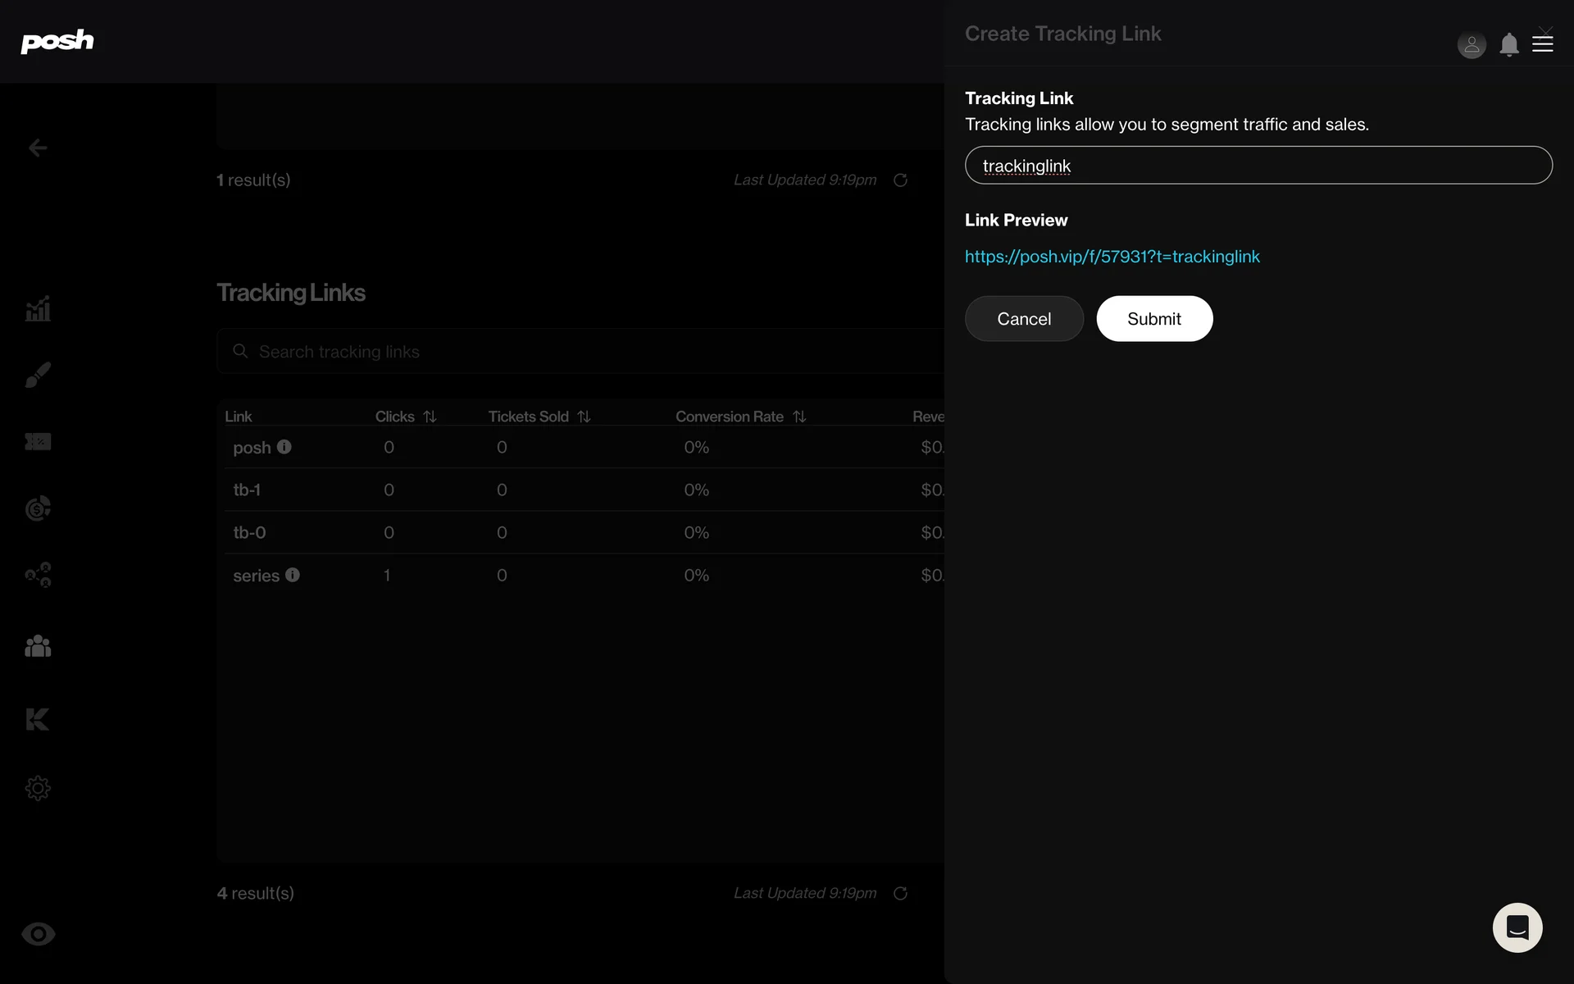The width and height of the screenshot is (1574, 984).
Task: Click the K logo sidebar icon
Action: [x=38, y=719]
